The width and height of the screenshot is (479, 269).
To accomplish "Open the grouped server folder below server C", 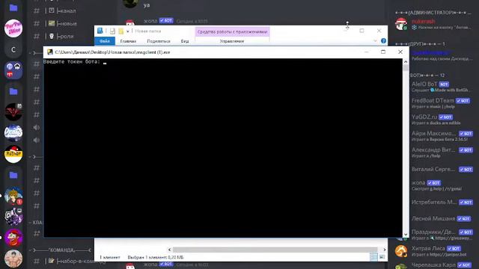I will point(13,70).
